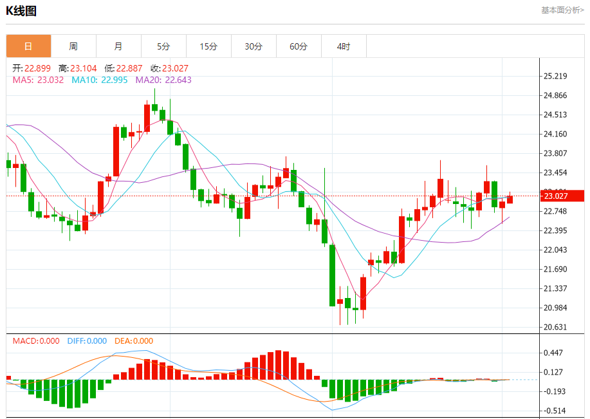Viewport: 590px width, 419px height.
Task: Click the 25.219 top price axis label
Action: coord(555,76)
